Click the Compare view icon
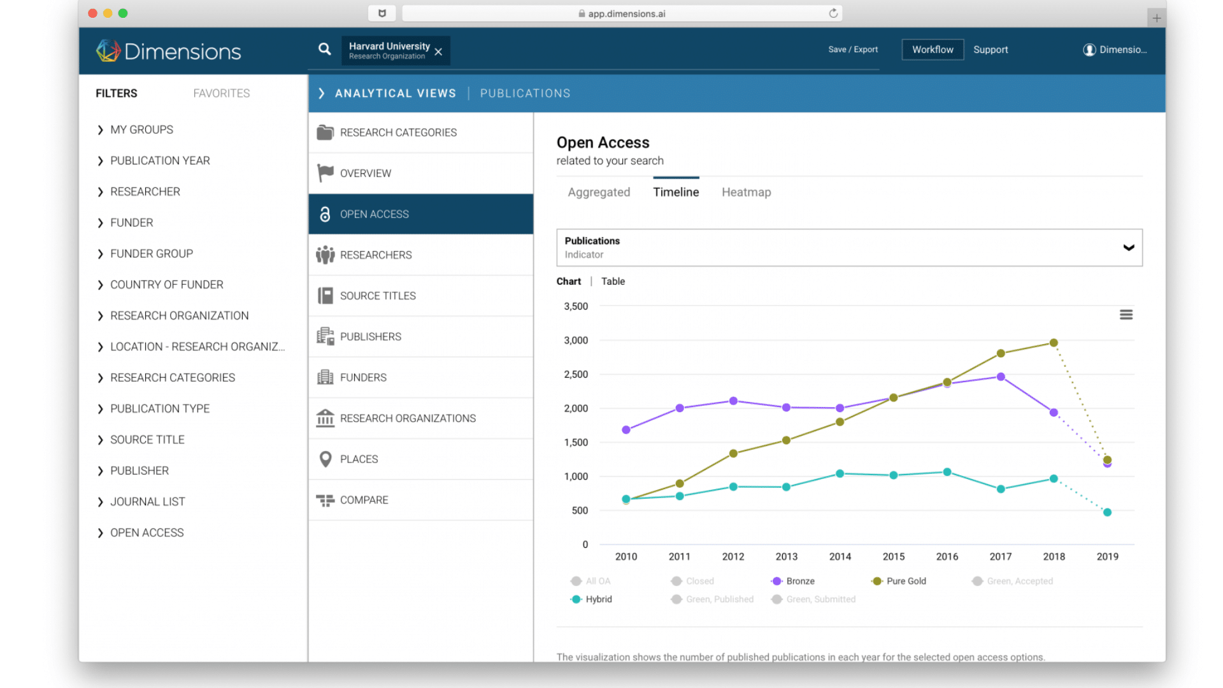This screenshot has width=1223, height=688. click(x=325, y=500)
